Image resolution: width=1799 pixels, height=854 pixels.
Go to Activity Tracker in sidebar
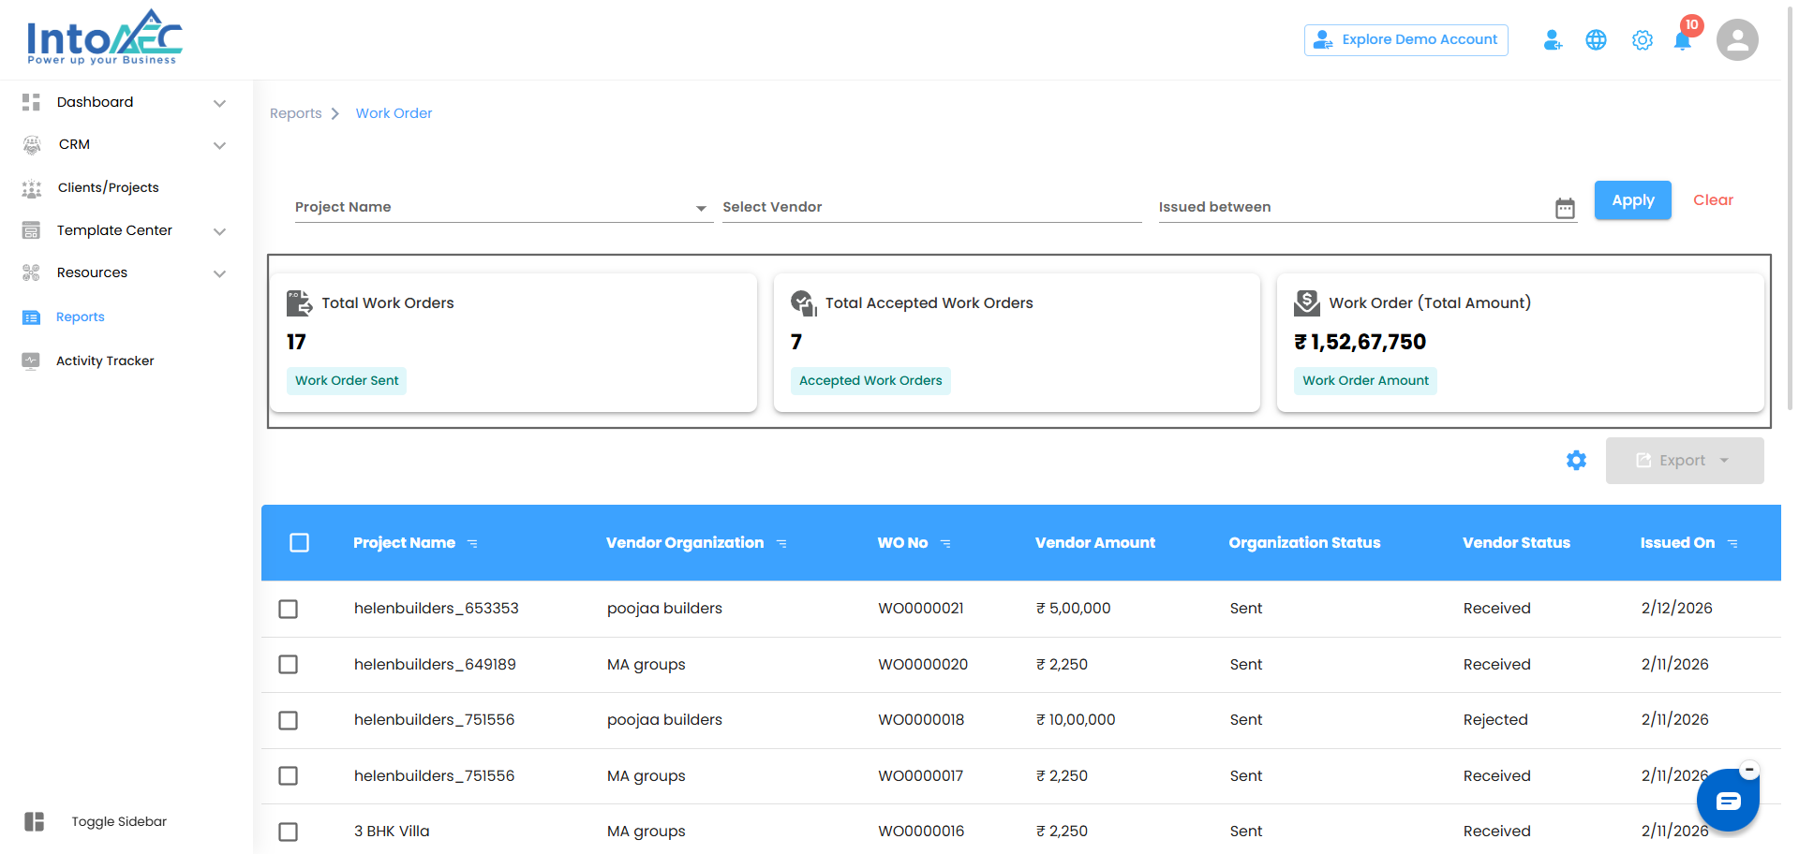click(x=105, y=361)
